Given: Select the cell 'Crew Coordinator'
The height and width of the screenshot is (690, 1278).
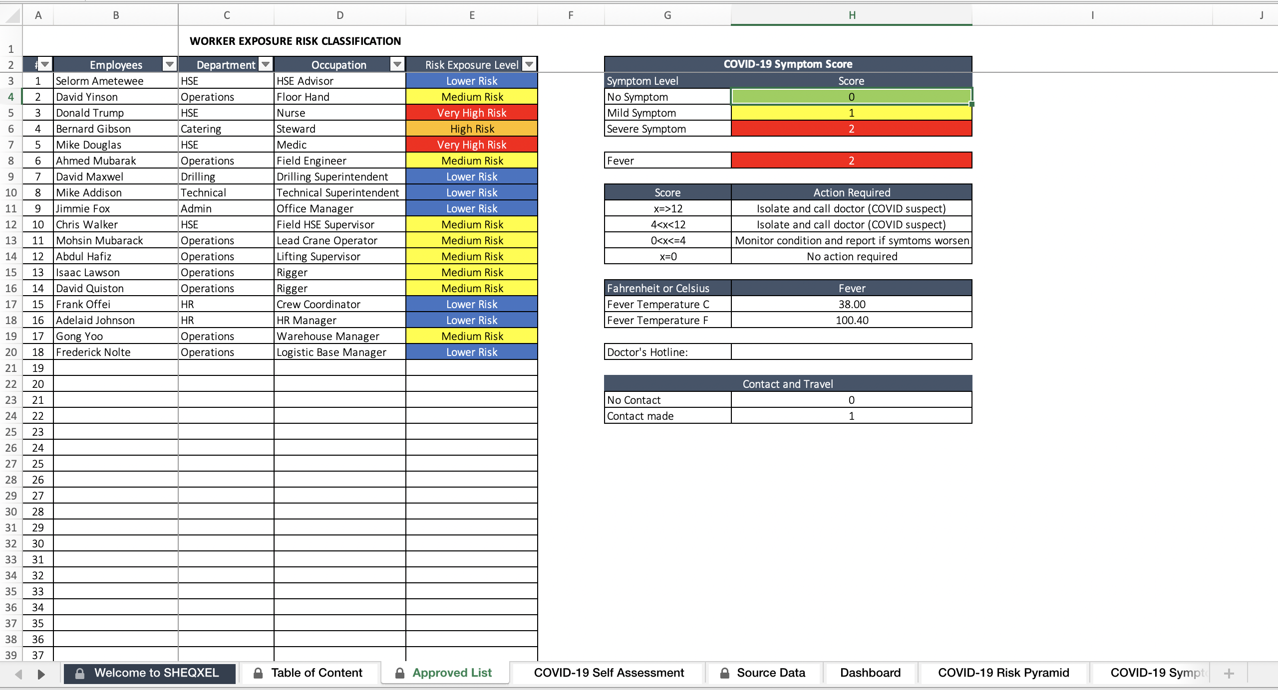Looking at the screenshot, I should point(340,304).
